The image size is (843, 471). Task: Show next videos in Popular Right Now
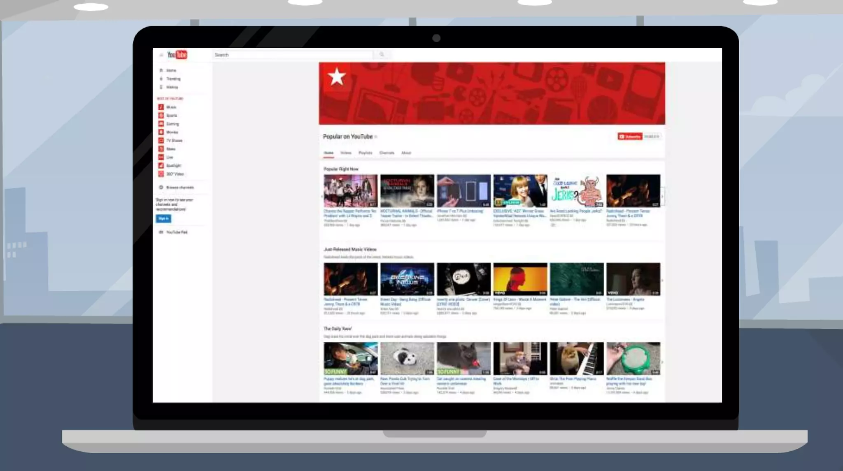662,197
